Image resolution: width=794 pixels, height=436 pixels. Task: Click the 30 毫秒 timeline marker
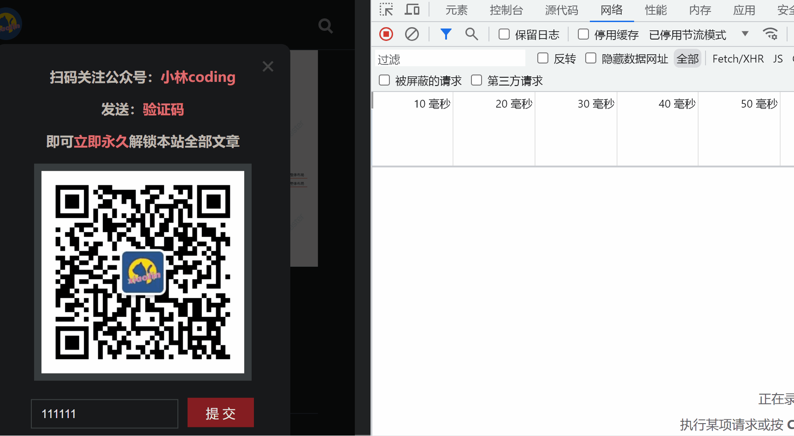click(596, 104)
